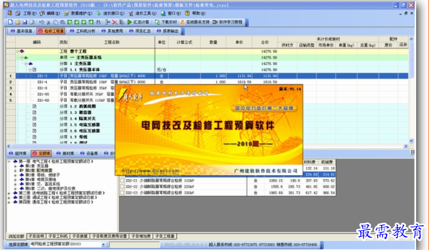
Task: Click the 下载价材 toolbar button
Action: point(166,22)
